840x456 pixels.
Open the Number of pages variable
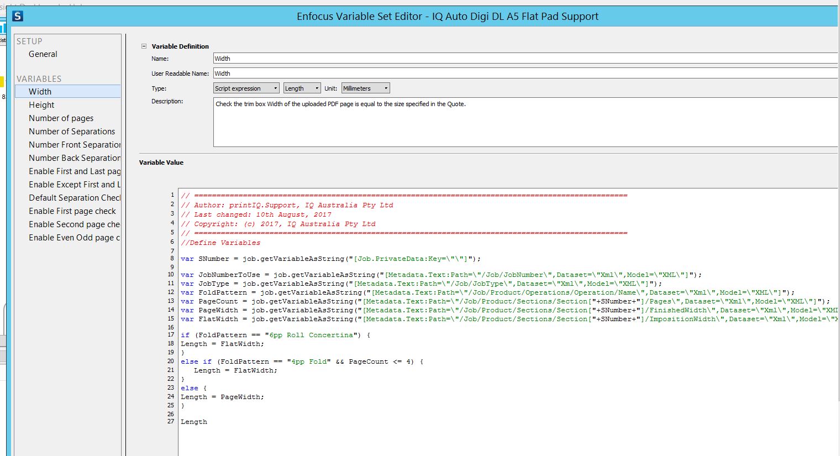(x=61, y=118)
